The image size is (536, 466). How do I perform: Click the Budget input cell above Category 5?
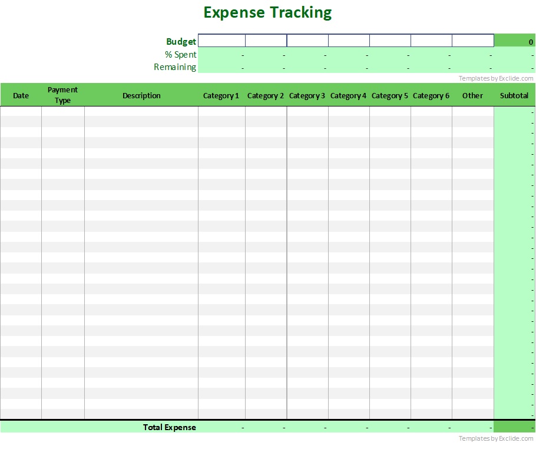click(391, 40)
